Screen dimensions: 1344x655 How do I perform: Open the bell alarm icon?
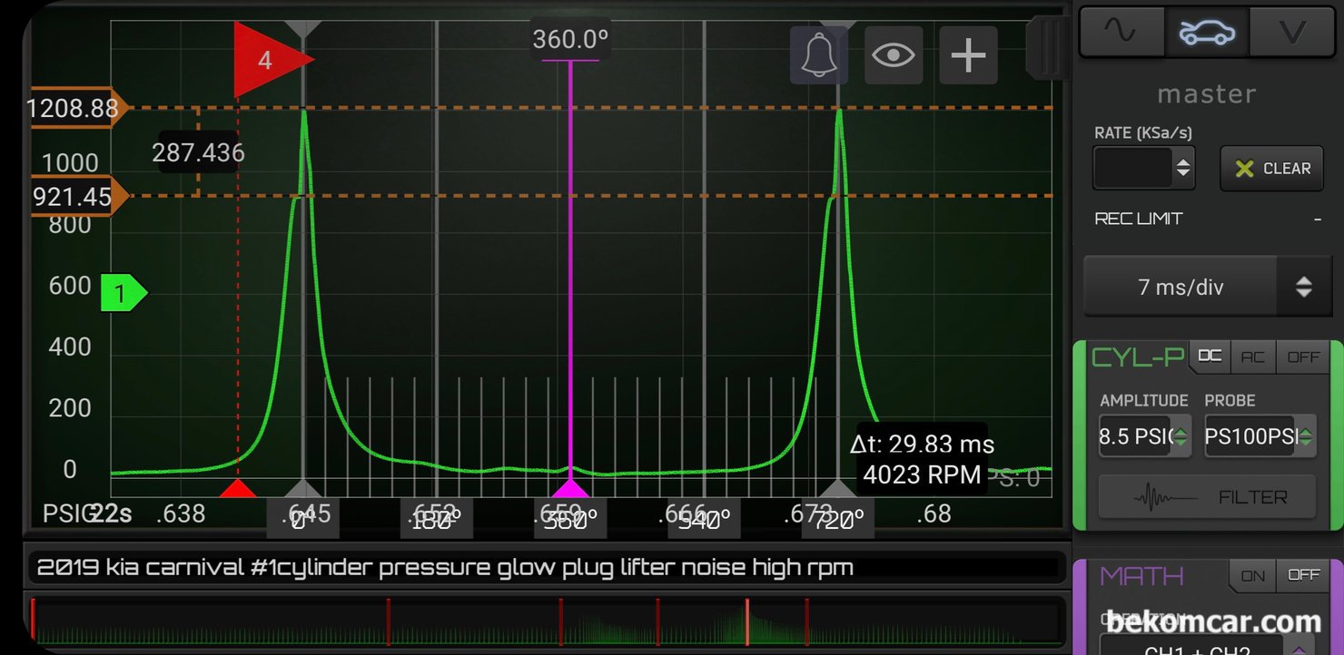point(819,55)
